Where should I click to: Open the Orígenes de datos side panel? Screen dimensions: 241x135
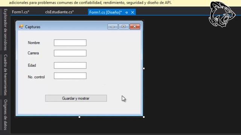coord(5,115)
